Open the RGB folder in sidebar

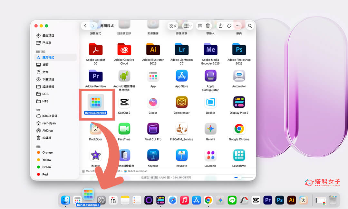point(55,94)
